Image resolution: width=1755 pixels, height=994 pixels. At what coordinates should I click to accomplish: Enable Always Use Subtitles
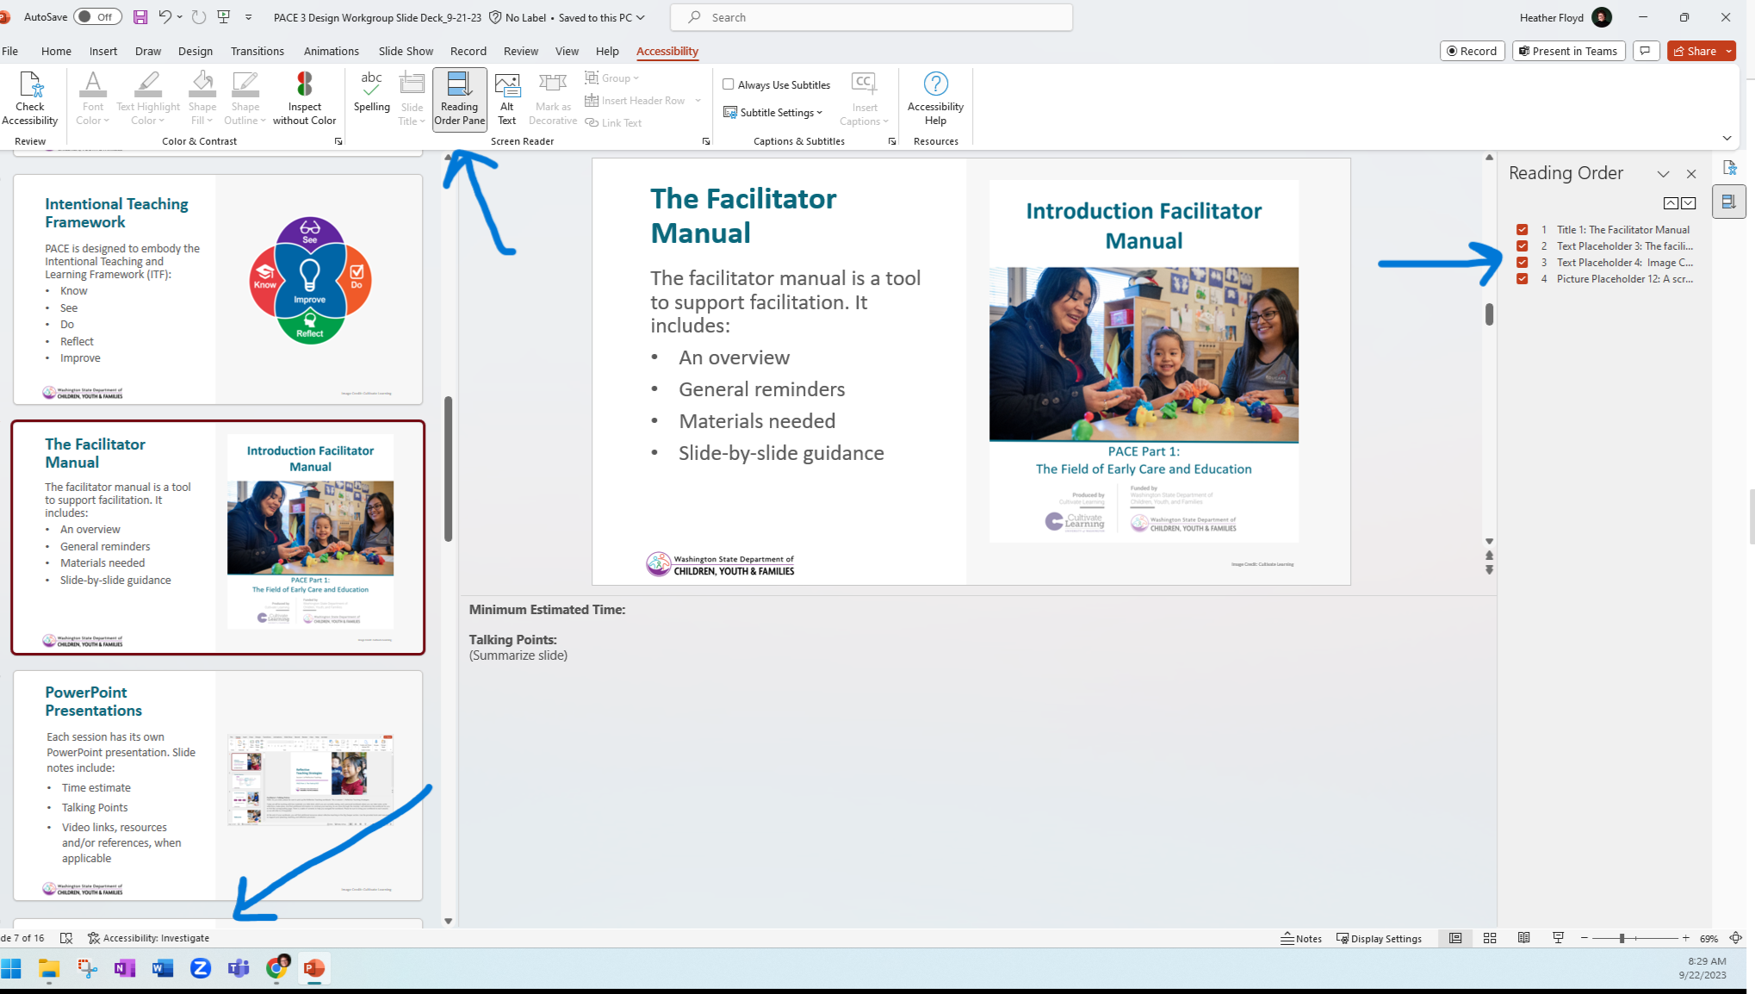(x=729, y=84)
